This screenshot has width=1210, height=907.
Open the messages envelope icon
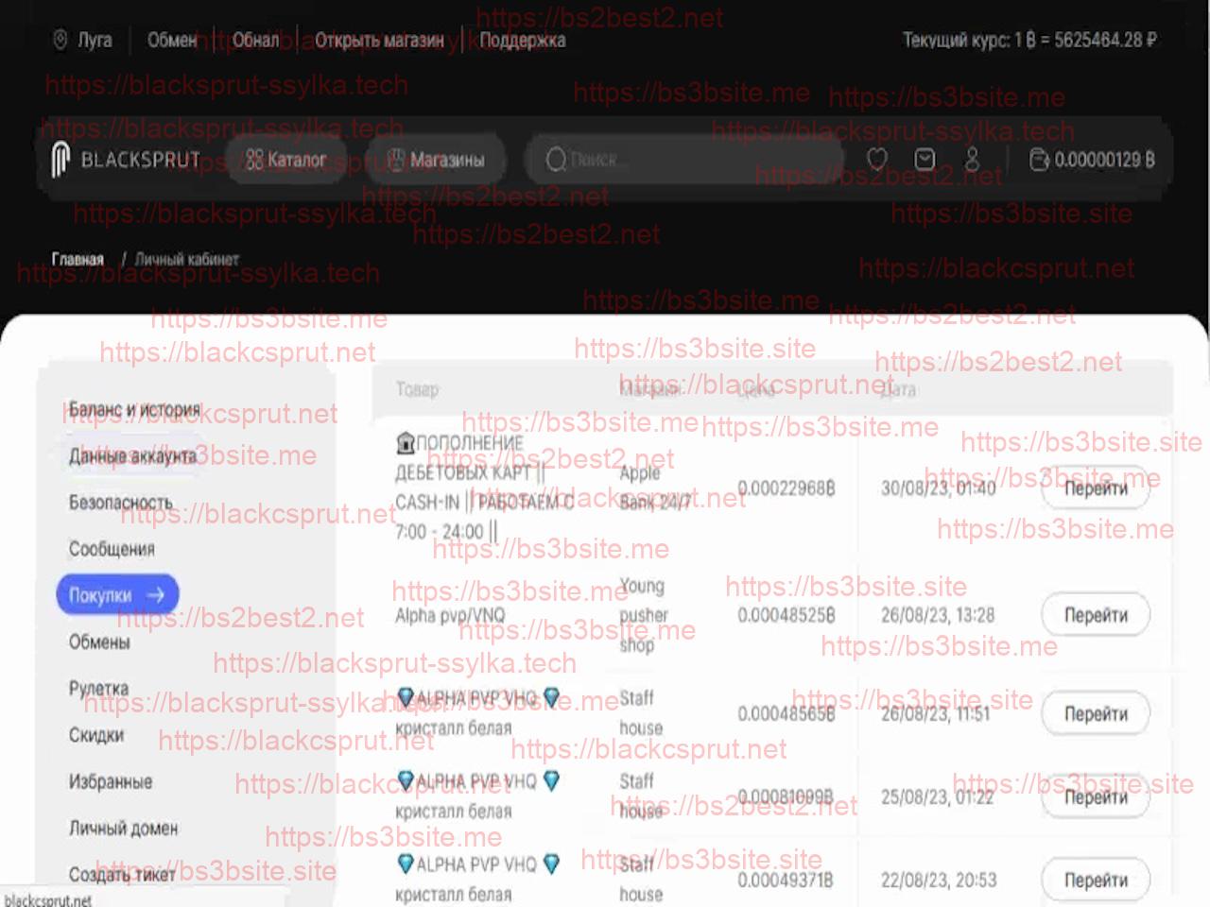click(925, 160)
